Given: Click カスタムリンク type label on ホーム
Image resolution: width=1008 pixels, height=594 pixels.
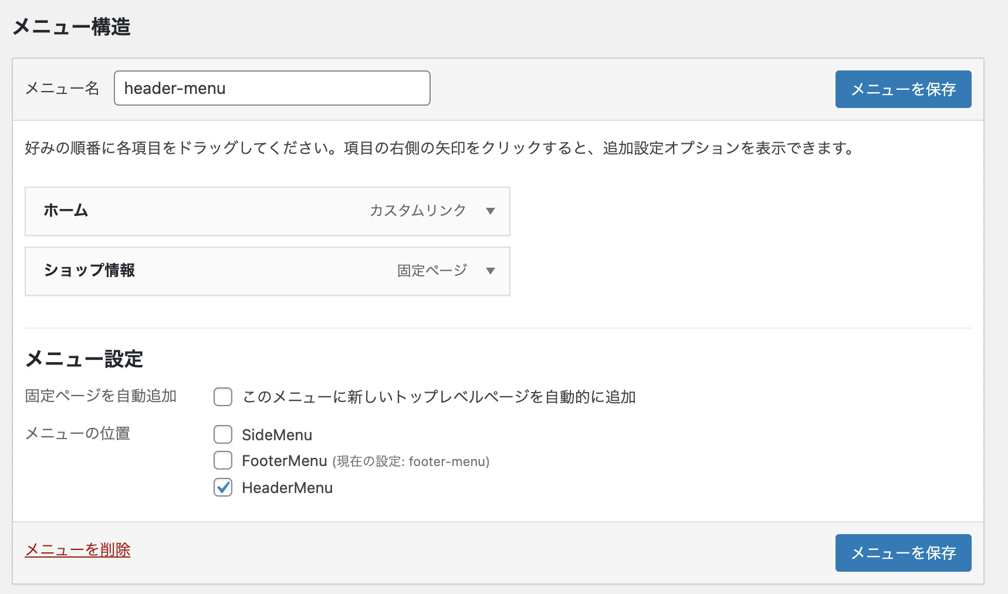Looking at the screenshot, I should pos(417,211).
